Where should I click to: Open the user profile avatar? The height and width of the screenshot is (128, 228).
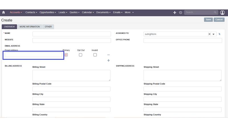coord(222,13)
